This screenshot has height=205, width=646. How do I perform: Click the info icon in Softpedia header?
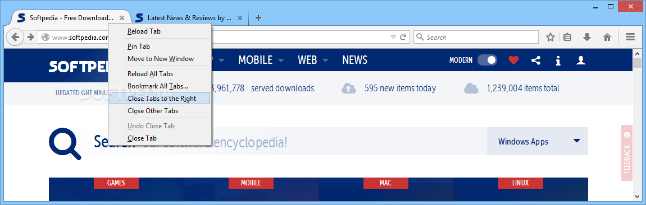(x=558, y=61)
